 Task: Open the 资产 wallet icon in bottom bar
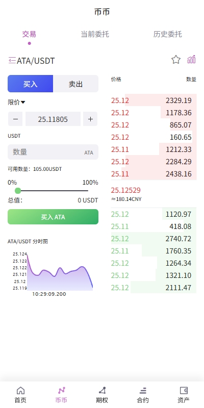184,390
